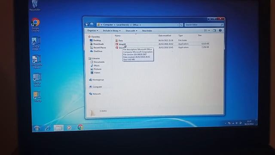Click the search magnifier in Search Office box

pos(222,25)
